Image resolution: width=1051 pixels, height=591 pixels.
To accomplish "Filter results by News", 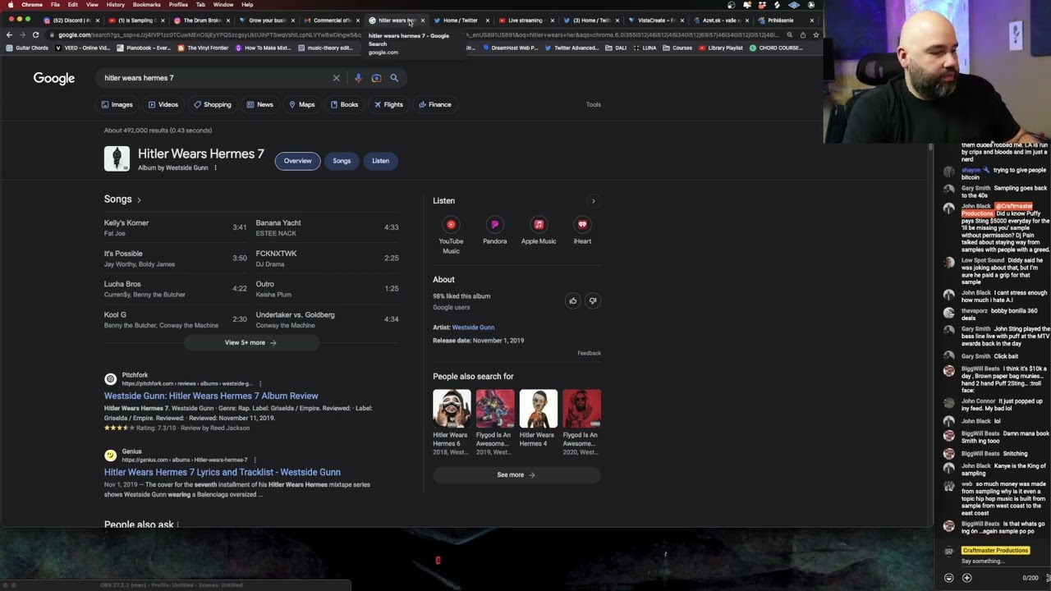I will (x=259, y=104).
